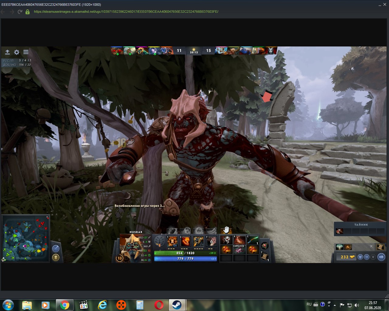The height and width of the screenshot is (311, 389).
Task: Click the courier shield button
Action: (373, 257)
